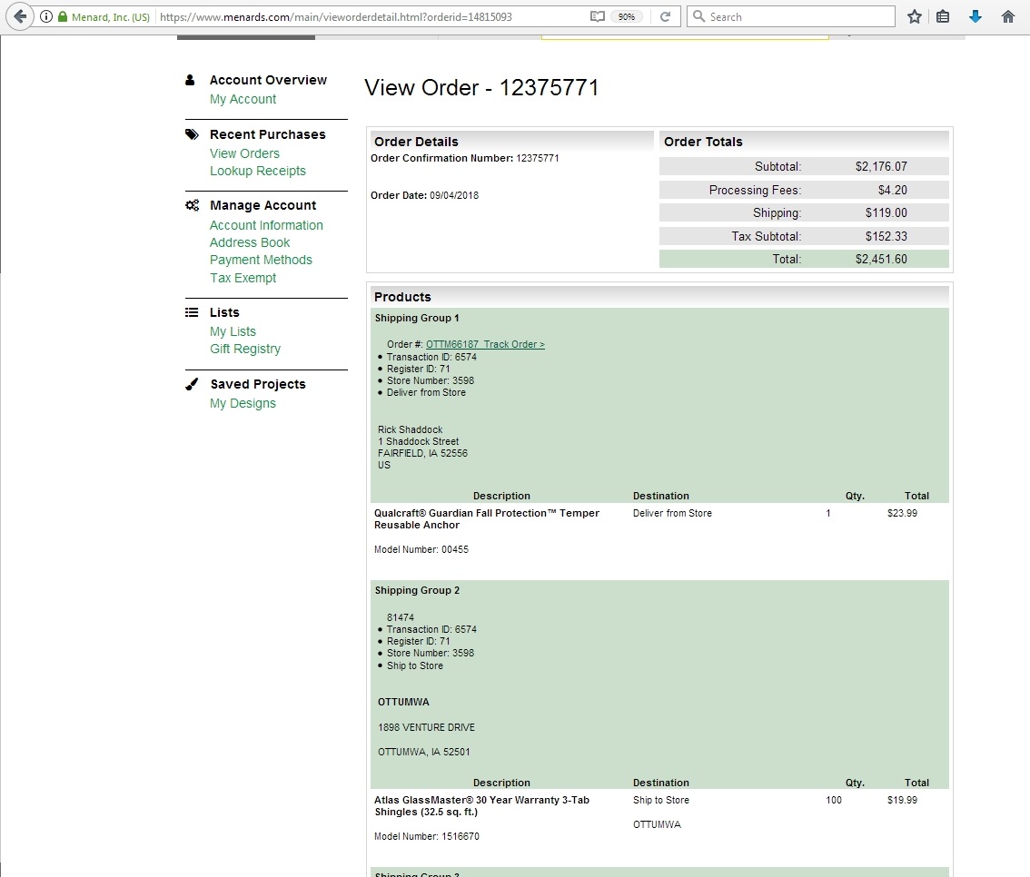
Task: Open View Orders link
Action: click(244, 153)
